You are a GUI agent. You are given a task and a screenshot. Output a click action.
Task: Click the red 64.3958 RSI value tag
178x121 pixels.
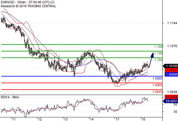171,97
